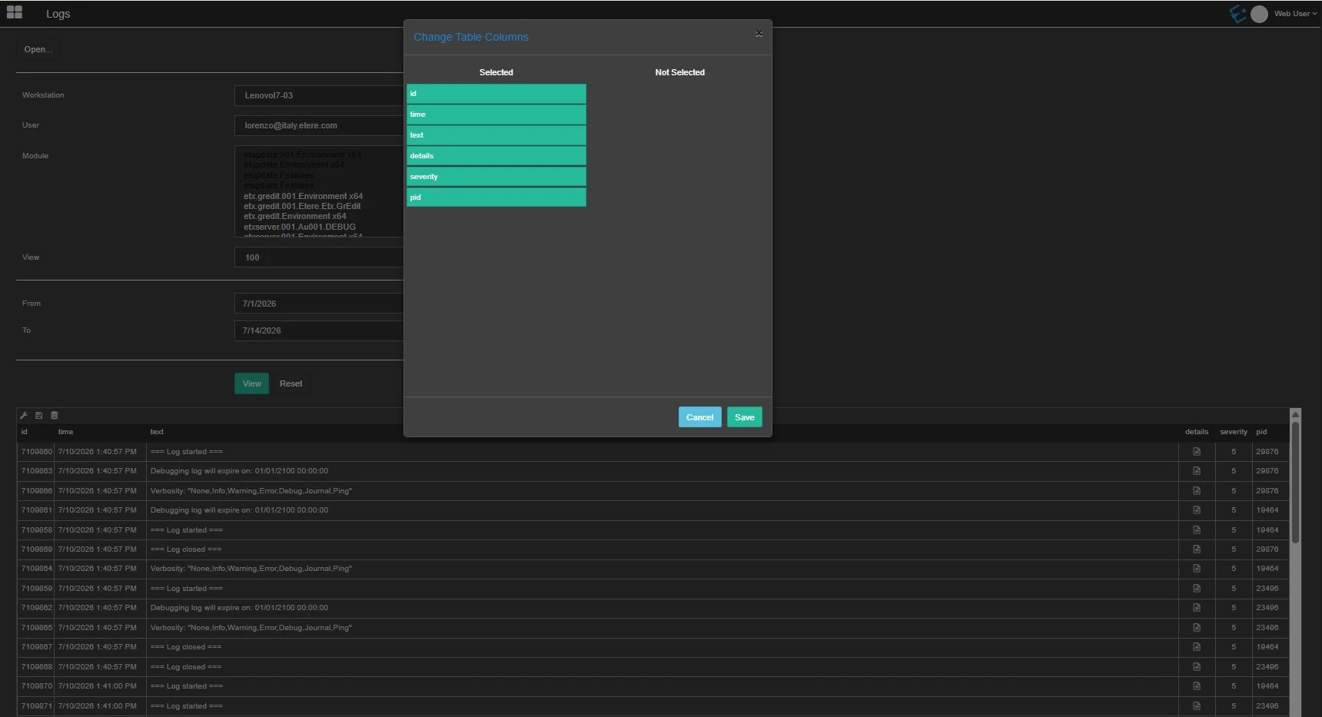Click the database icon above table
The width and height of the screenshot is (1322, 717).
(54, 415)
